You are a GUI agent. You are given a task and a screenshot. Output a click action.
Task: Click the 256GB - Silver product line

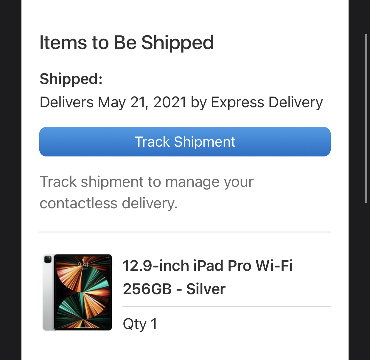[x=174, y=289]
